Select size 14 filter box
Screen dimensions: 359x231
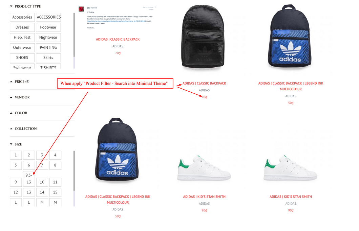(42, 192)
